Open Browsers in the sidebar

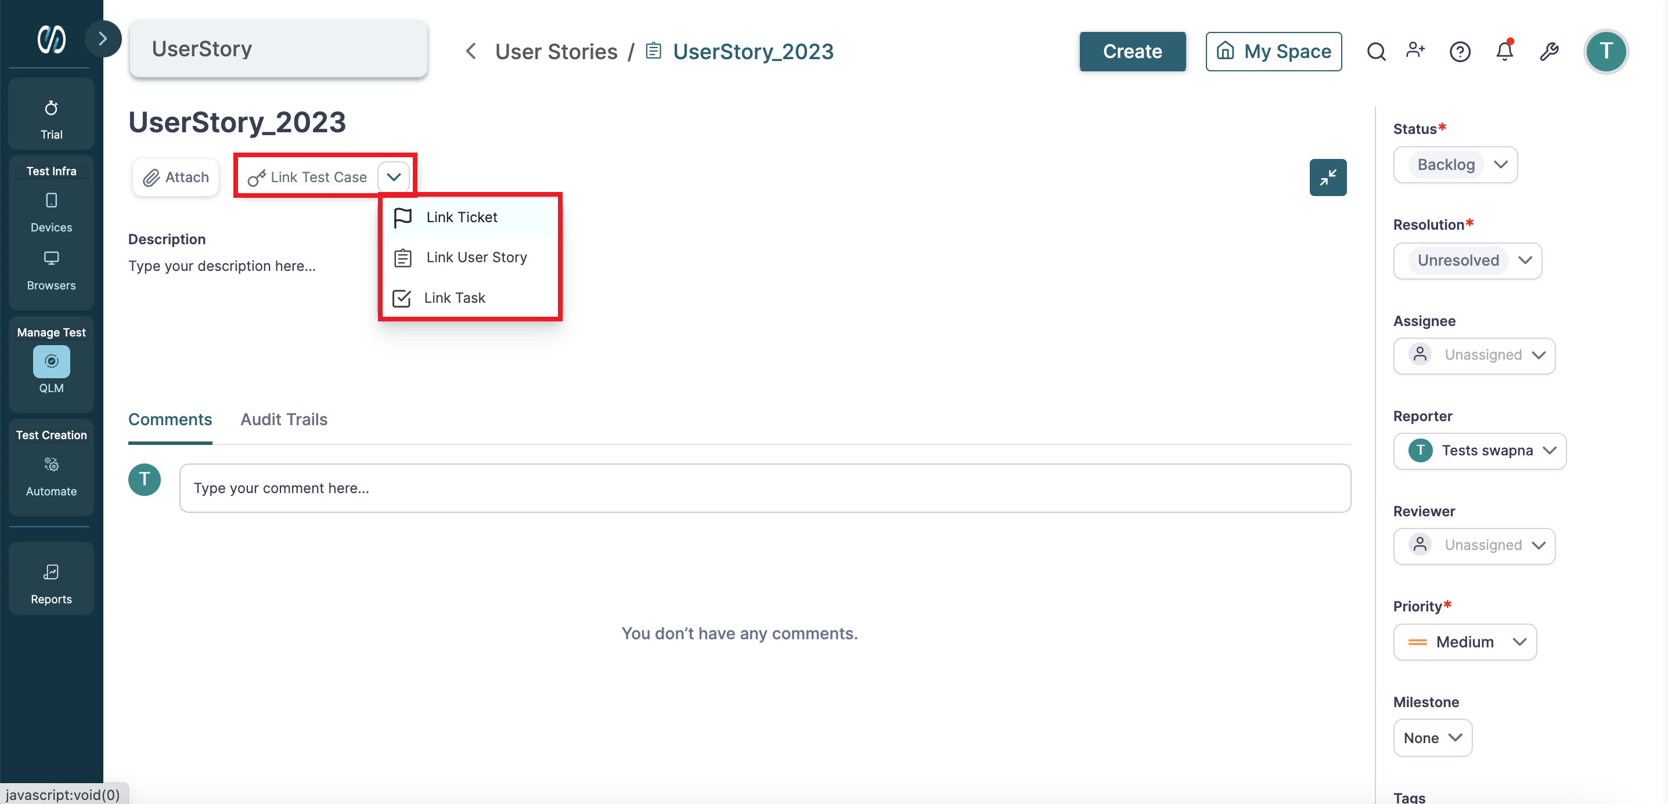(51, 271)
